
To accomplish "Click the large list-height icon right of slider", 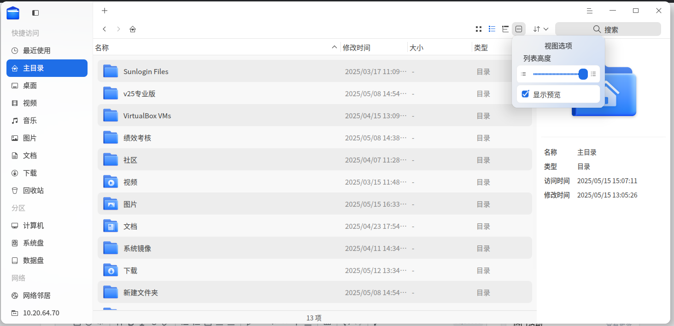I will pos(593,74).
